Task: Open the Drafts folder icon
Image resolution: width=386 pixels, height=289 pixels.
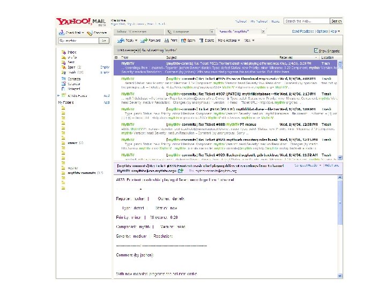Action: [x=64, y=57]
